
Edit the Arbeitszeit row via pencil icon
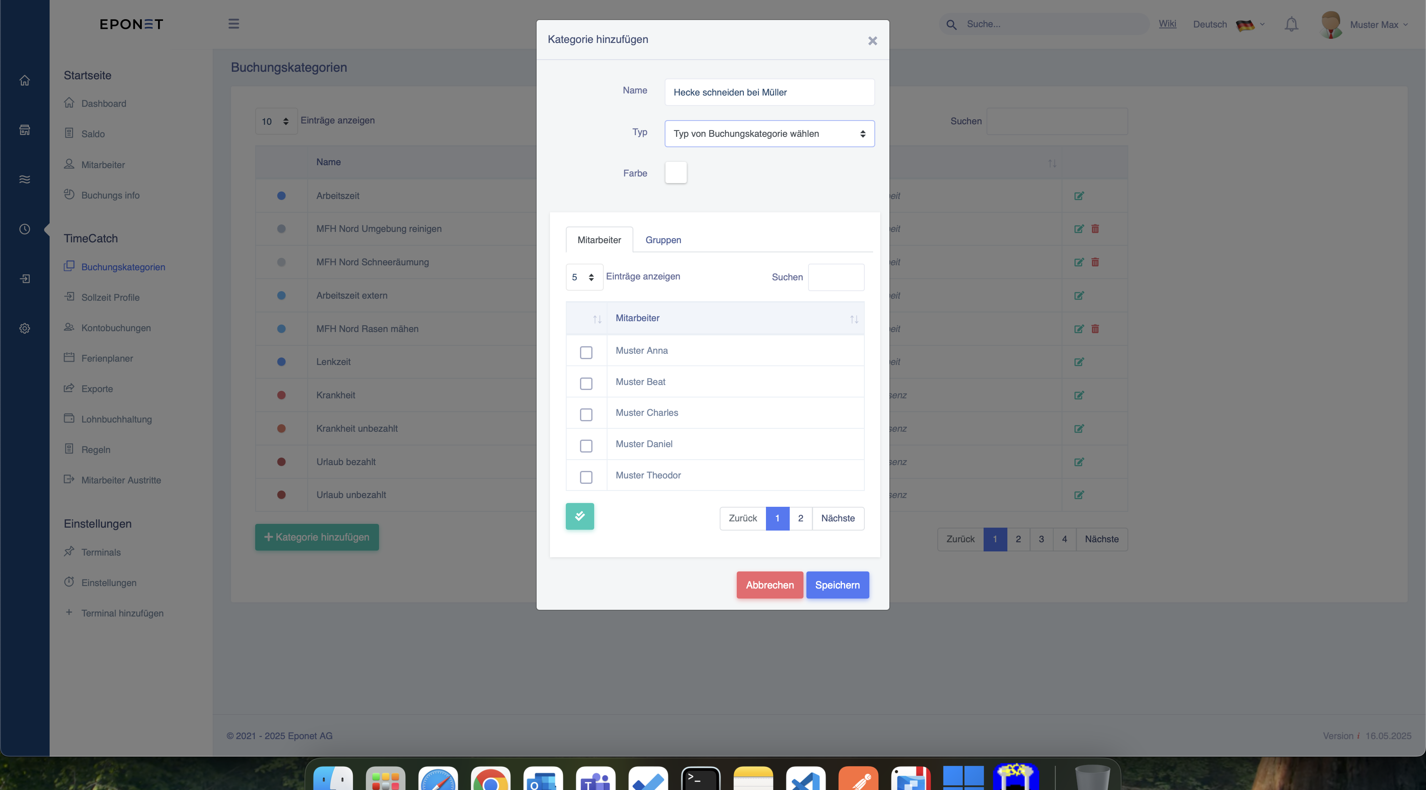[x=1079, y=196]
